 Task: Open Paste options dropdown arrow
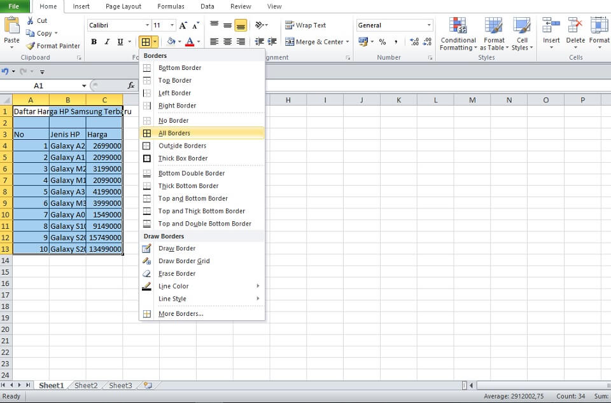(x=11, y=47)
